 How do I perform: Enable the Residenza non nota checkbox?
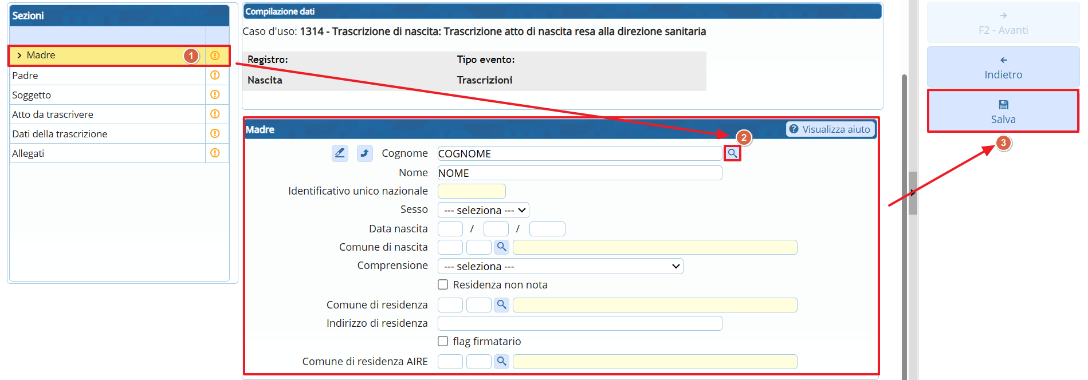click(x=443, y=284)
